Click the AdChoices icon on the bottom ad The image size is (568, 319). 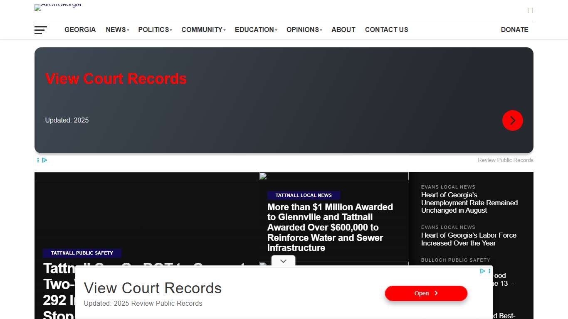coord(482,271)
